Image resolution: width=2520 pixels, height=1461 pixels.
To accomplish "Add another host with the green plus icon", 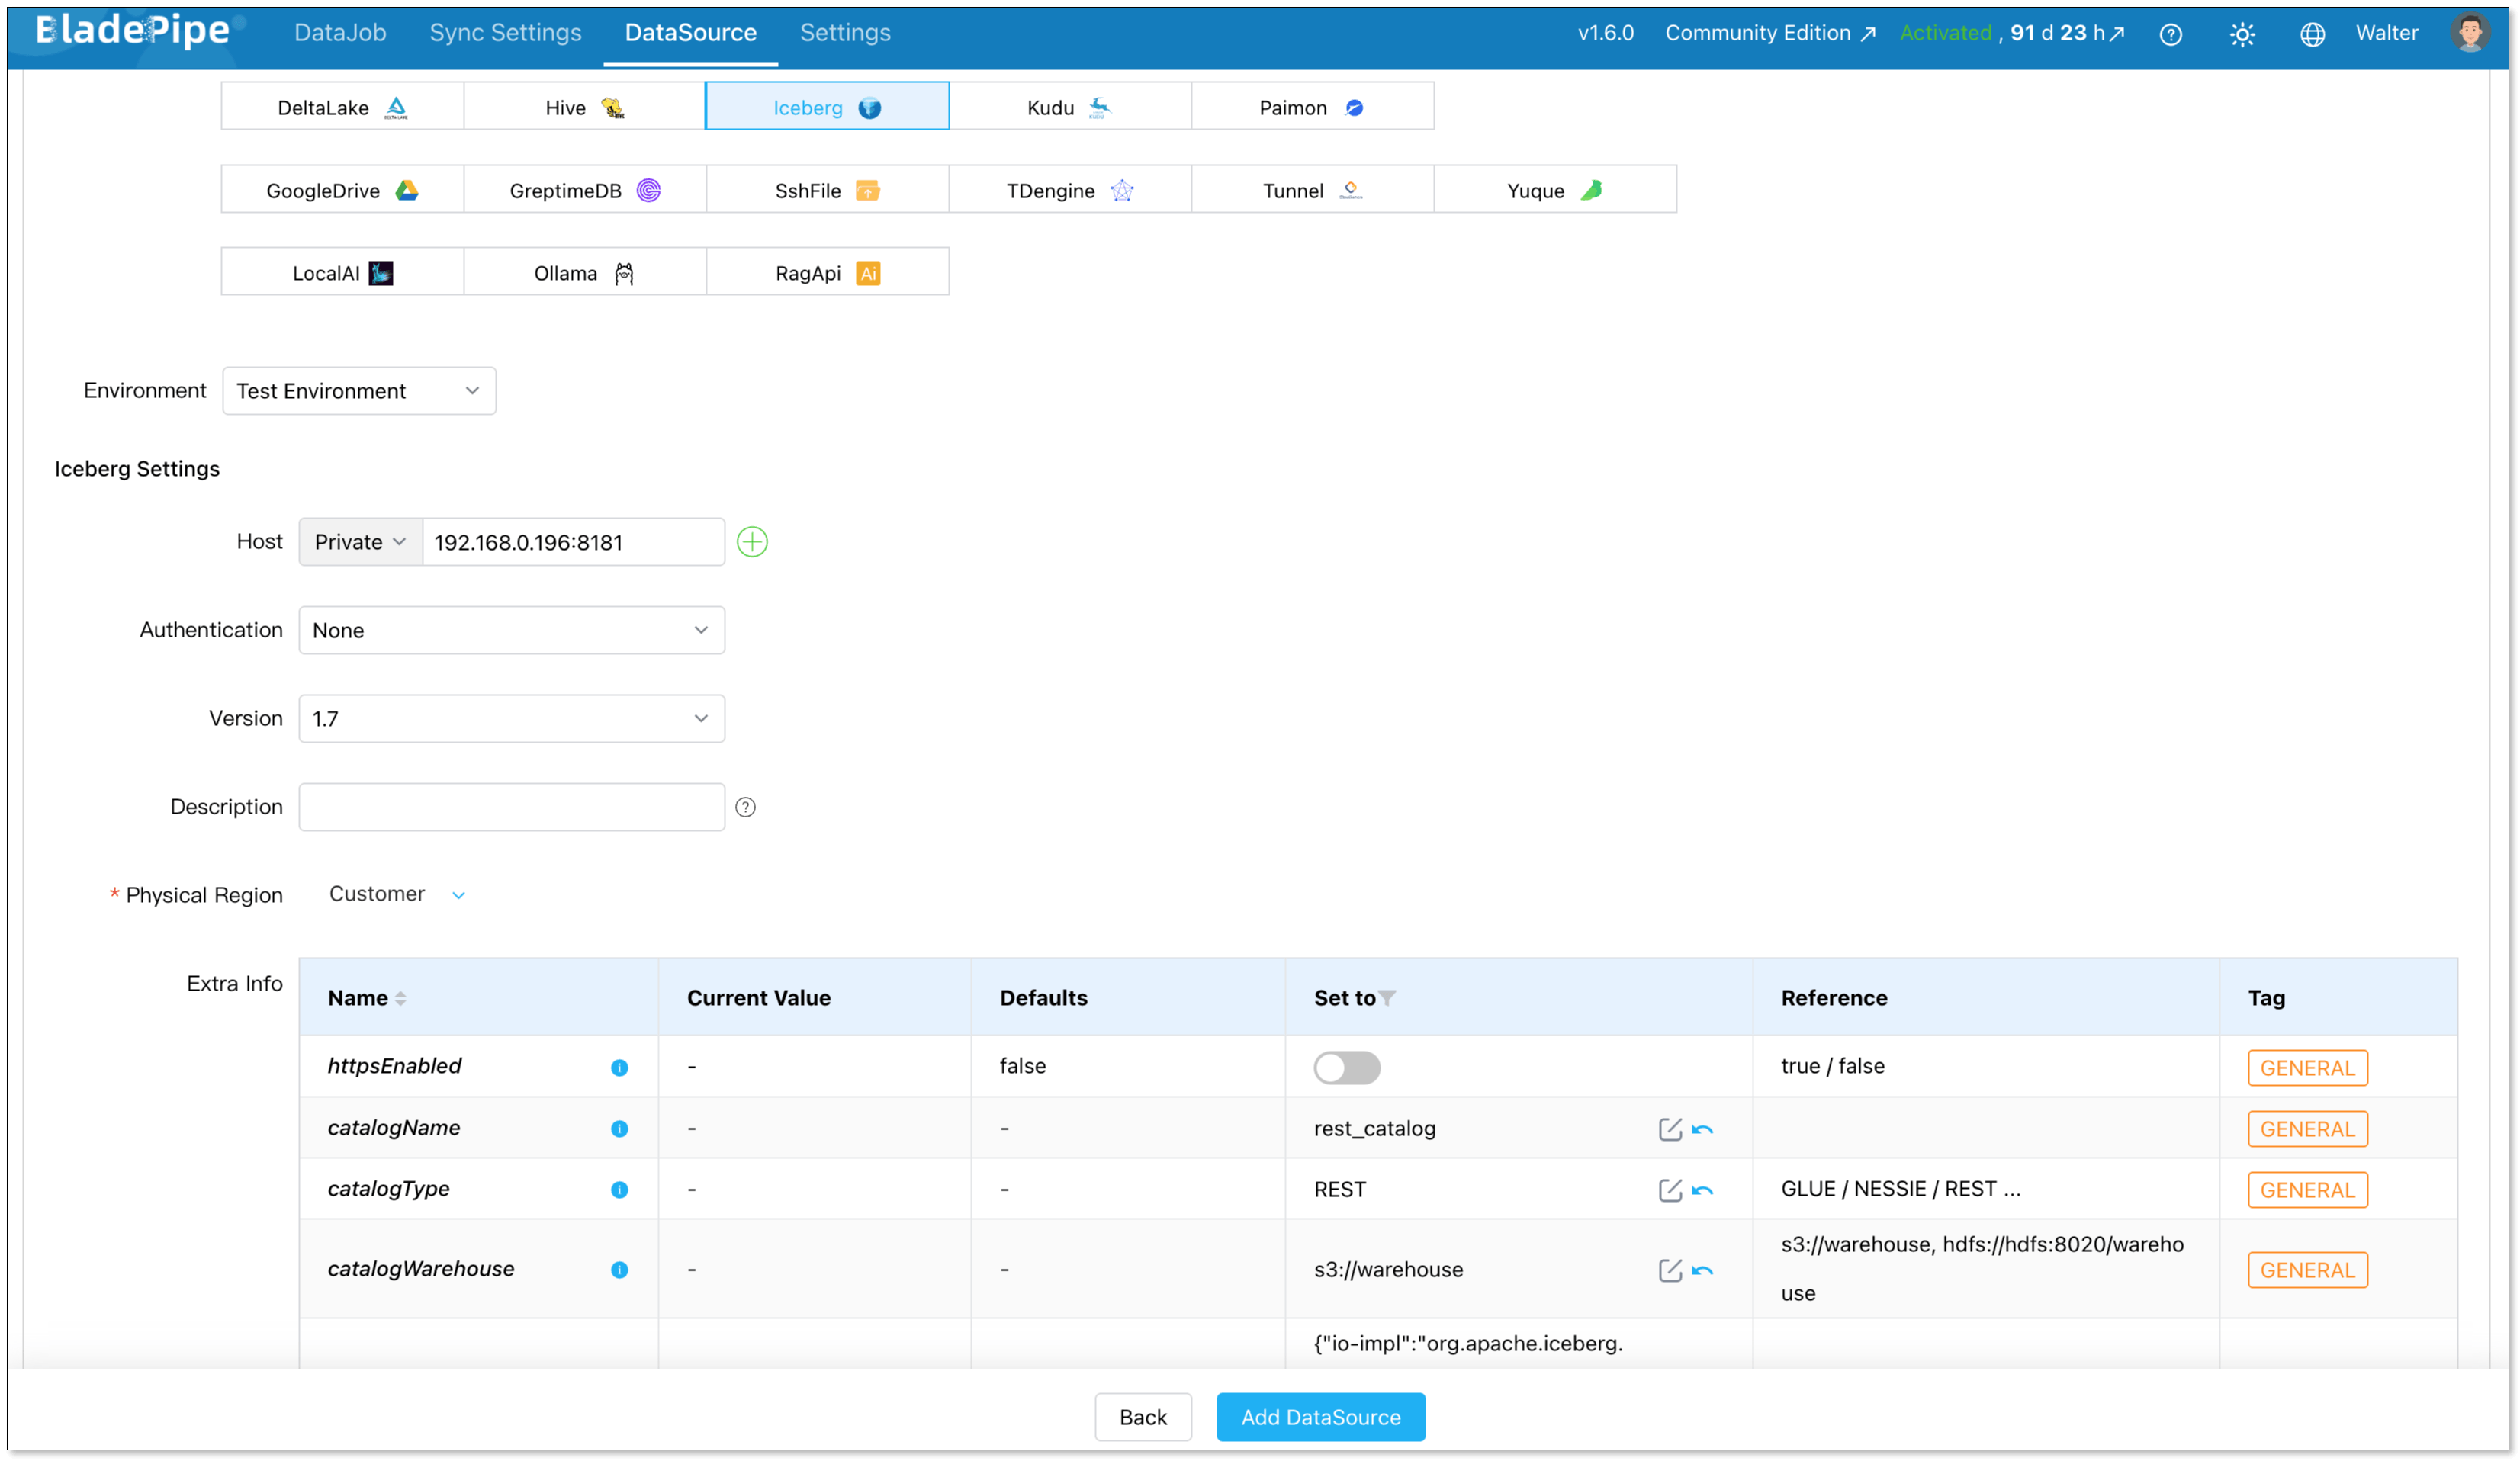I will point(752,542).
